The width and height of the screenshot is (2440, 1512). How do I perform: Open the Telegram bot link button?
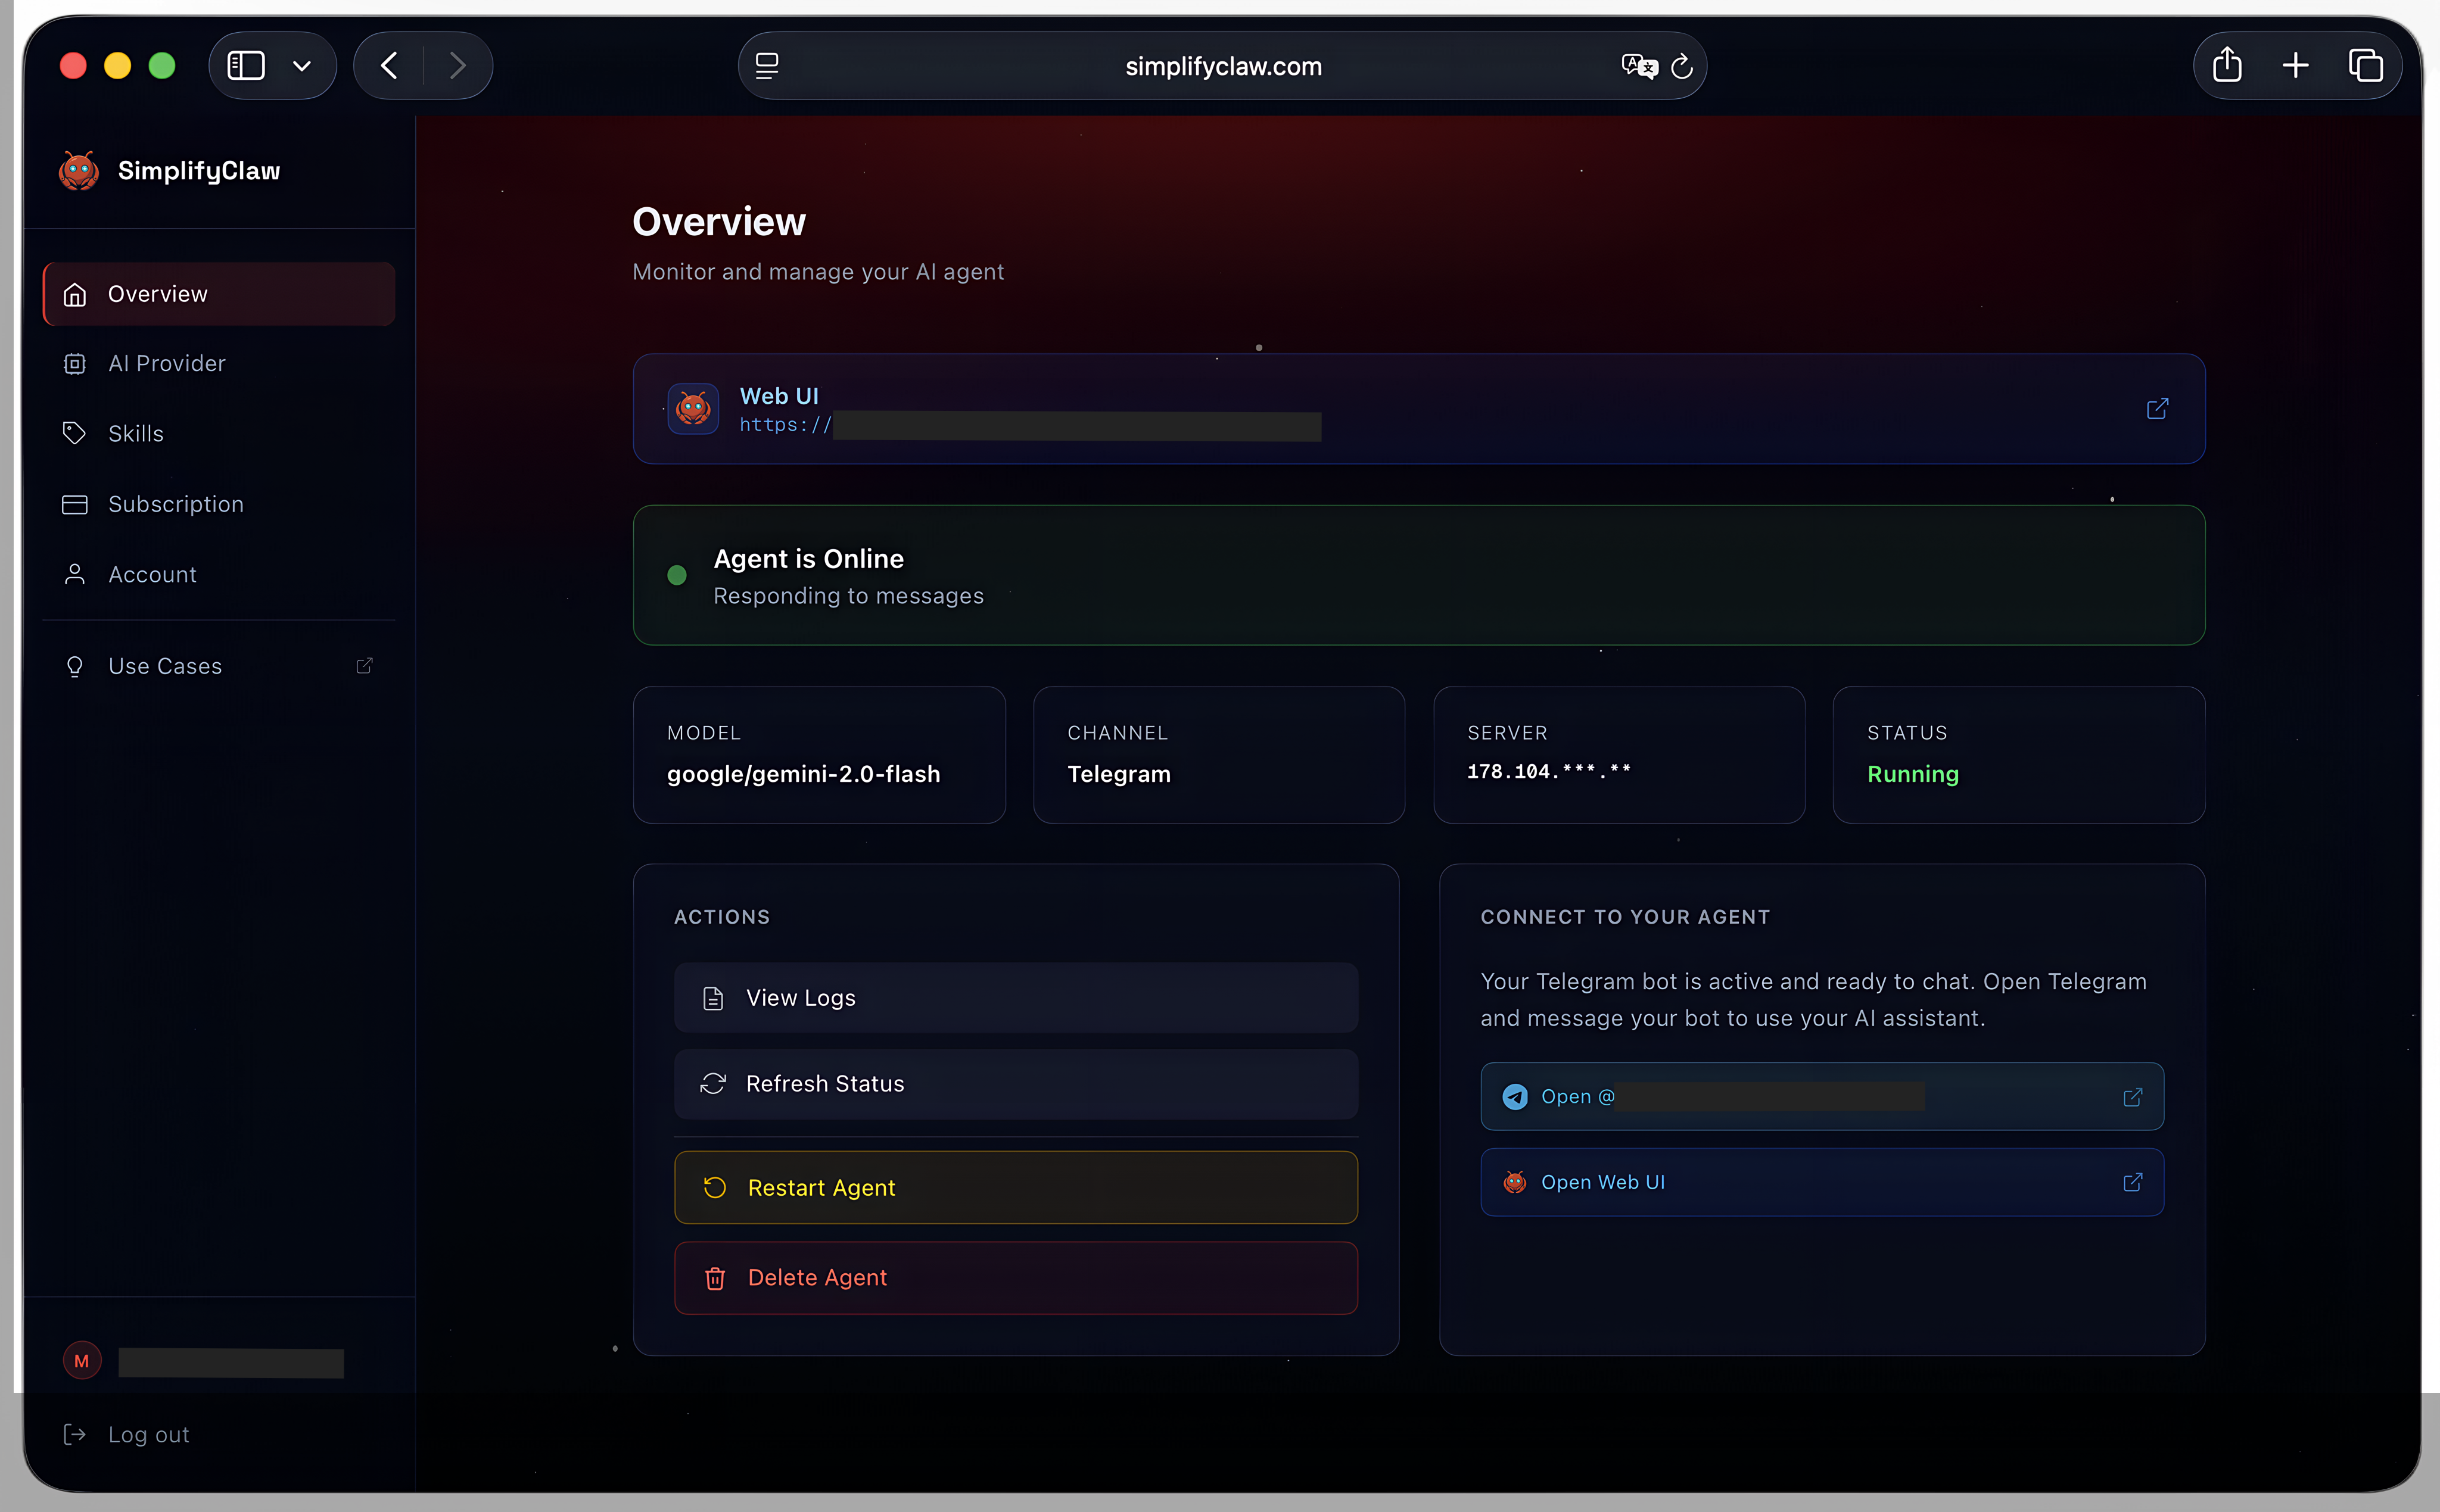pyautogui.click(x=1821, y=1097)
